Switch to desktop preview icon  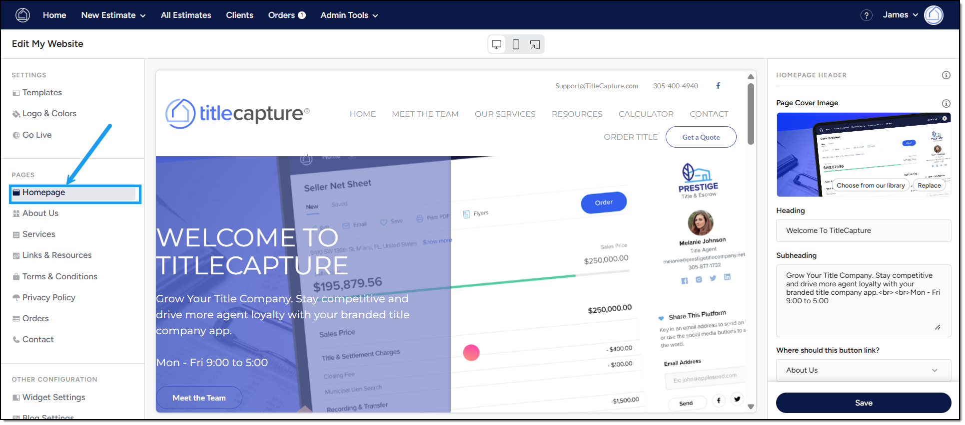click(x=497, y=44)
